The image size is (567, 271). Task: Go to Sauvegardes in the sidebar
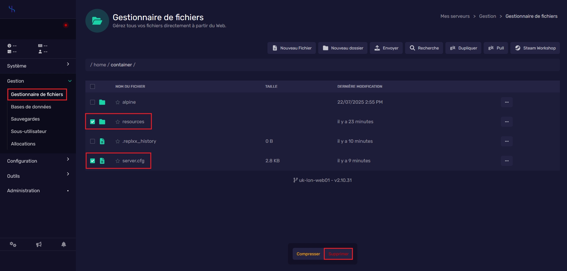point(25,119)
